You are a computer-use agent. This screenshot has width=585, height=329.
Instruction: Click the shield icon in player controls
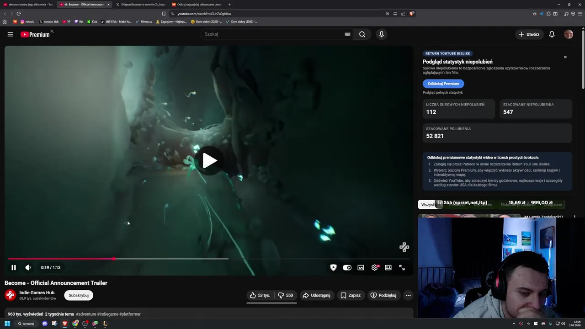click(x=333, y=268)
